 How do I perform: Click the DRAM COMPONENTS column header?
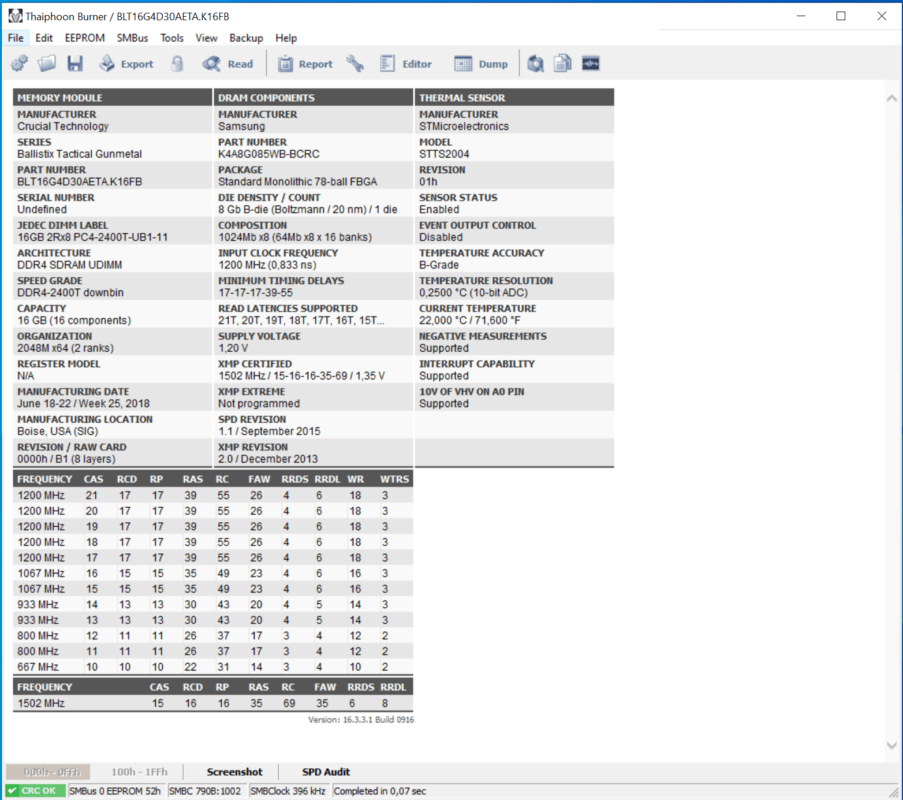(x=314, y=98)
